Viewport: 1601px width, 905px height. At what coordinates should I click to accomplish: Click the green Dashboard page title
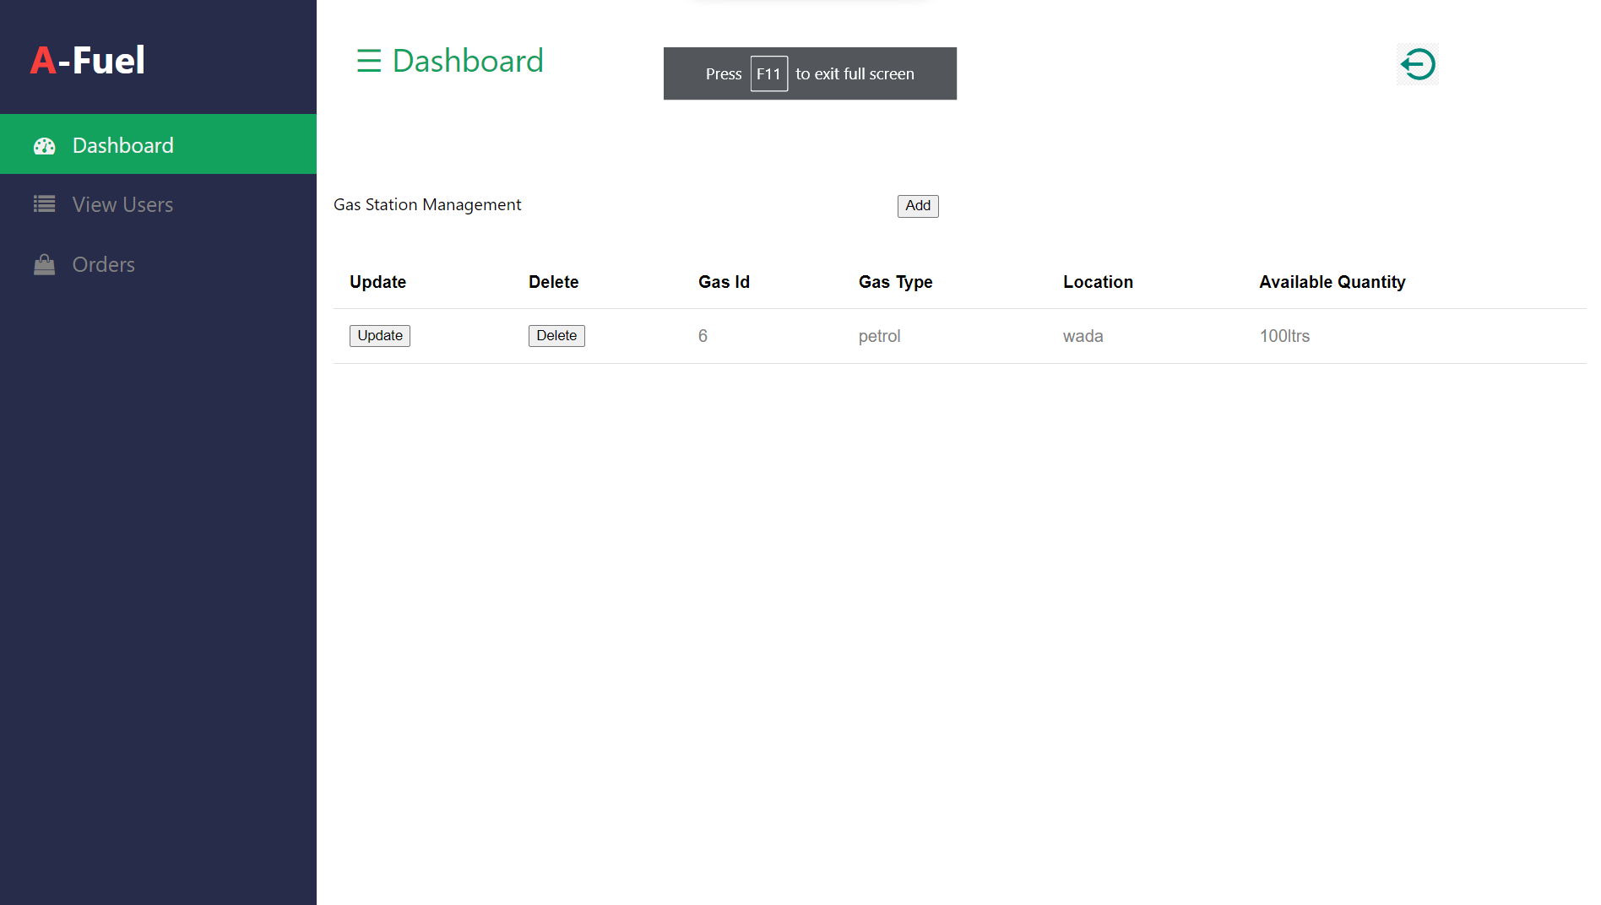pos(468,61)
